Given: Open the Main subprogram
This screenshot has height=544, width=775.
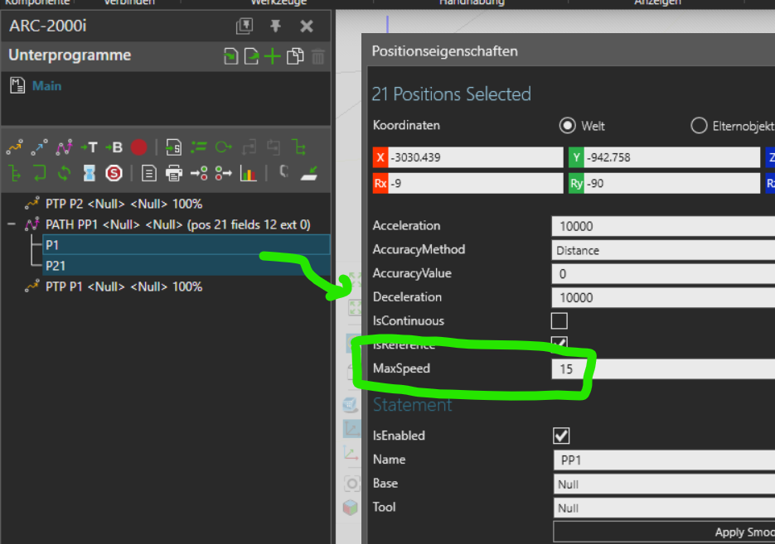Looking at the screenshot, I should 46,86.
